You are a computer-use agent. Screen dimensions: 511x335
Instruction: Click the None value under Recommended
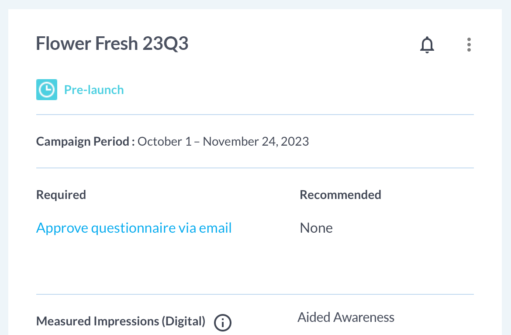(316, 228)
